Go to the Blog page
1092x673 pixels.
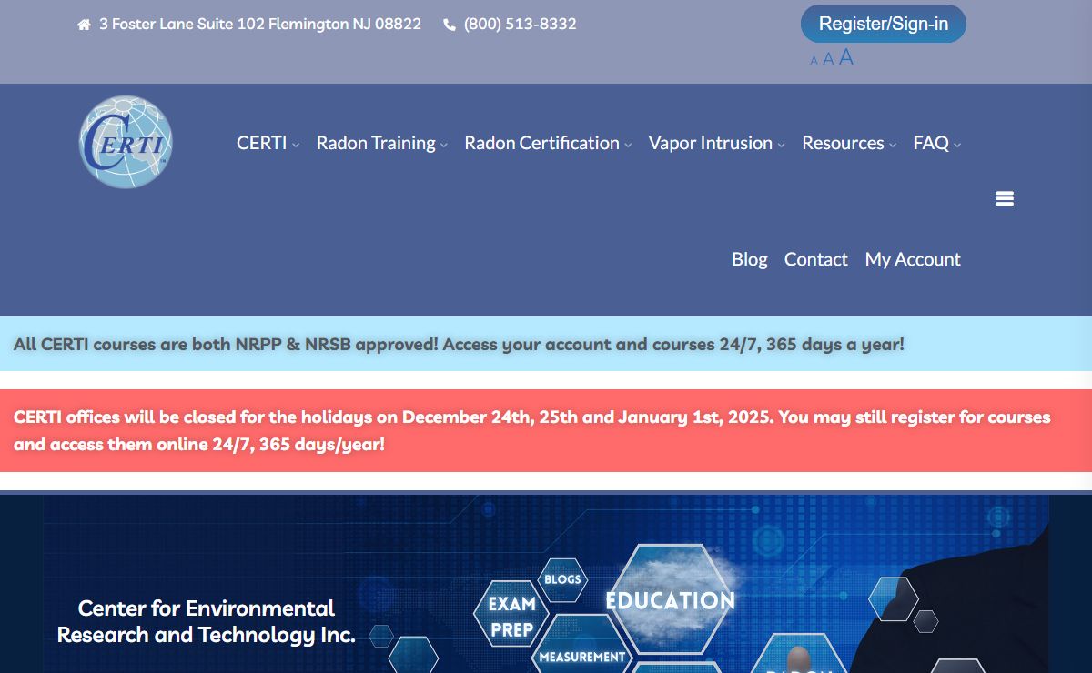[750, 259]
